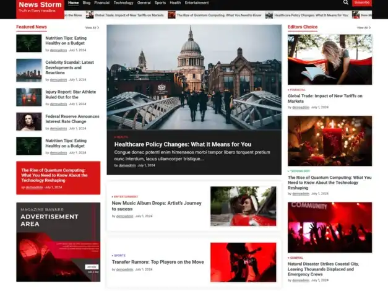
Task: Click ticker thumbnail beside Global Trade headline
Action: pyautogui.click(x=90, y=15)
